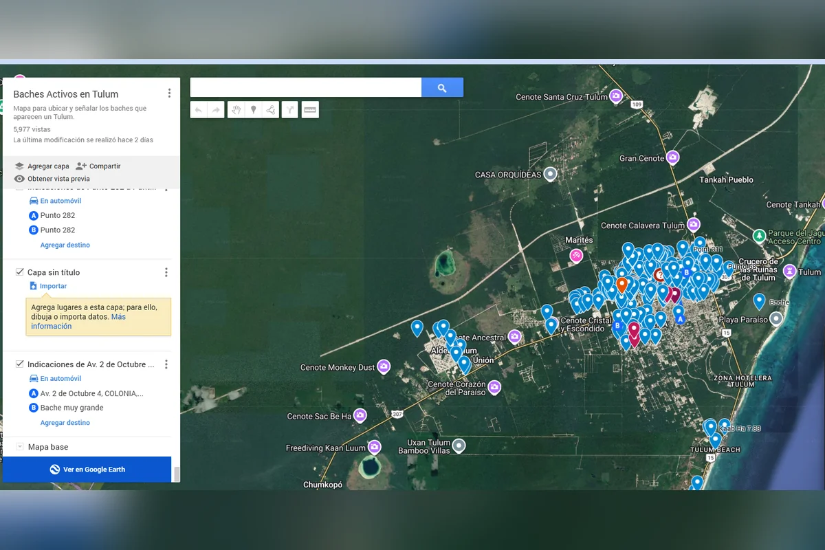
Task: Select the Draw a line tool
Action: tap(271, 110)
